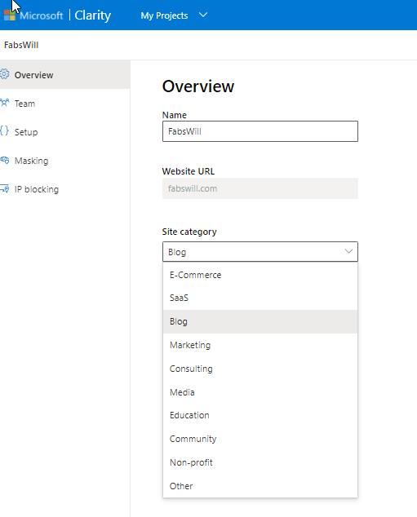The height and width of the screenshot is (517, 417).
Task: Click the Name input field
Action: coord(260,131)
